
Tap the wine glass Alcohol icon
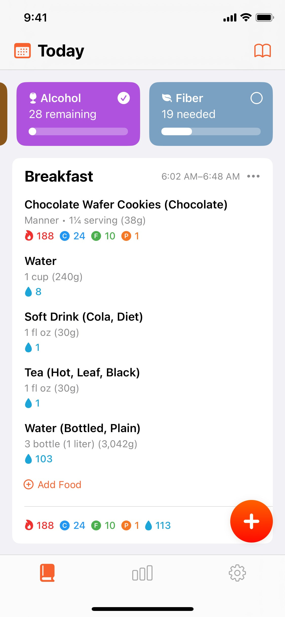pos(33,98)
